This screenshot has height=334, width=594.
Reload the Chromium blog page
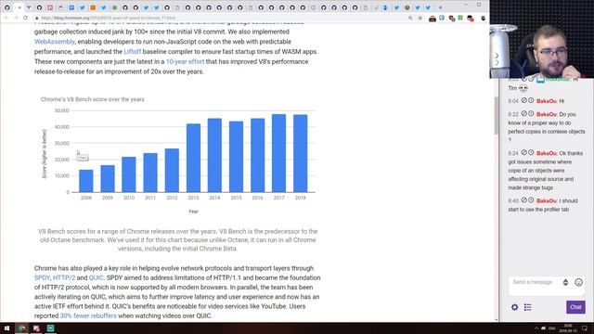(x=25, y=18)
